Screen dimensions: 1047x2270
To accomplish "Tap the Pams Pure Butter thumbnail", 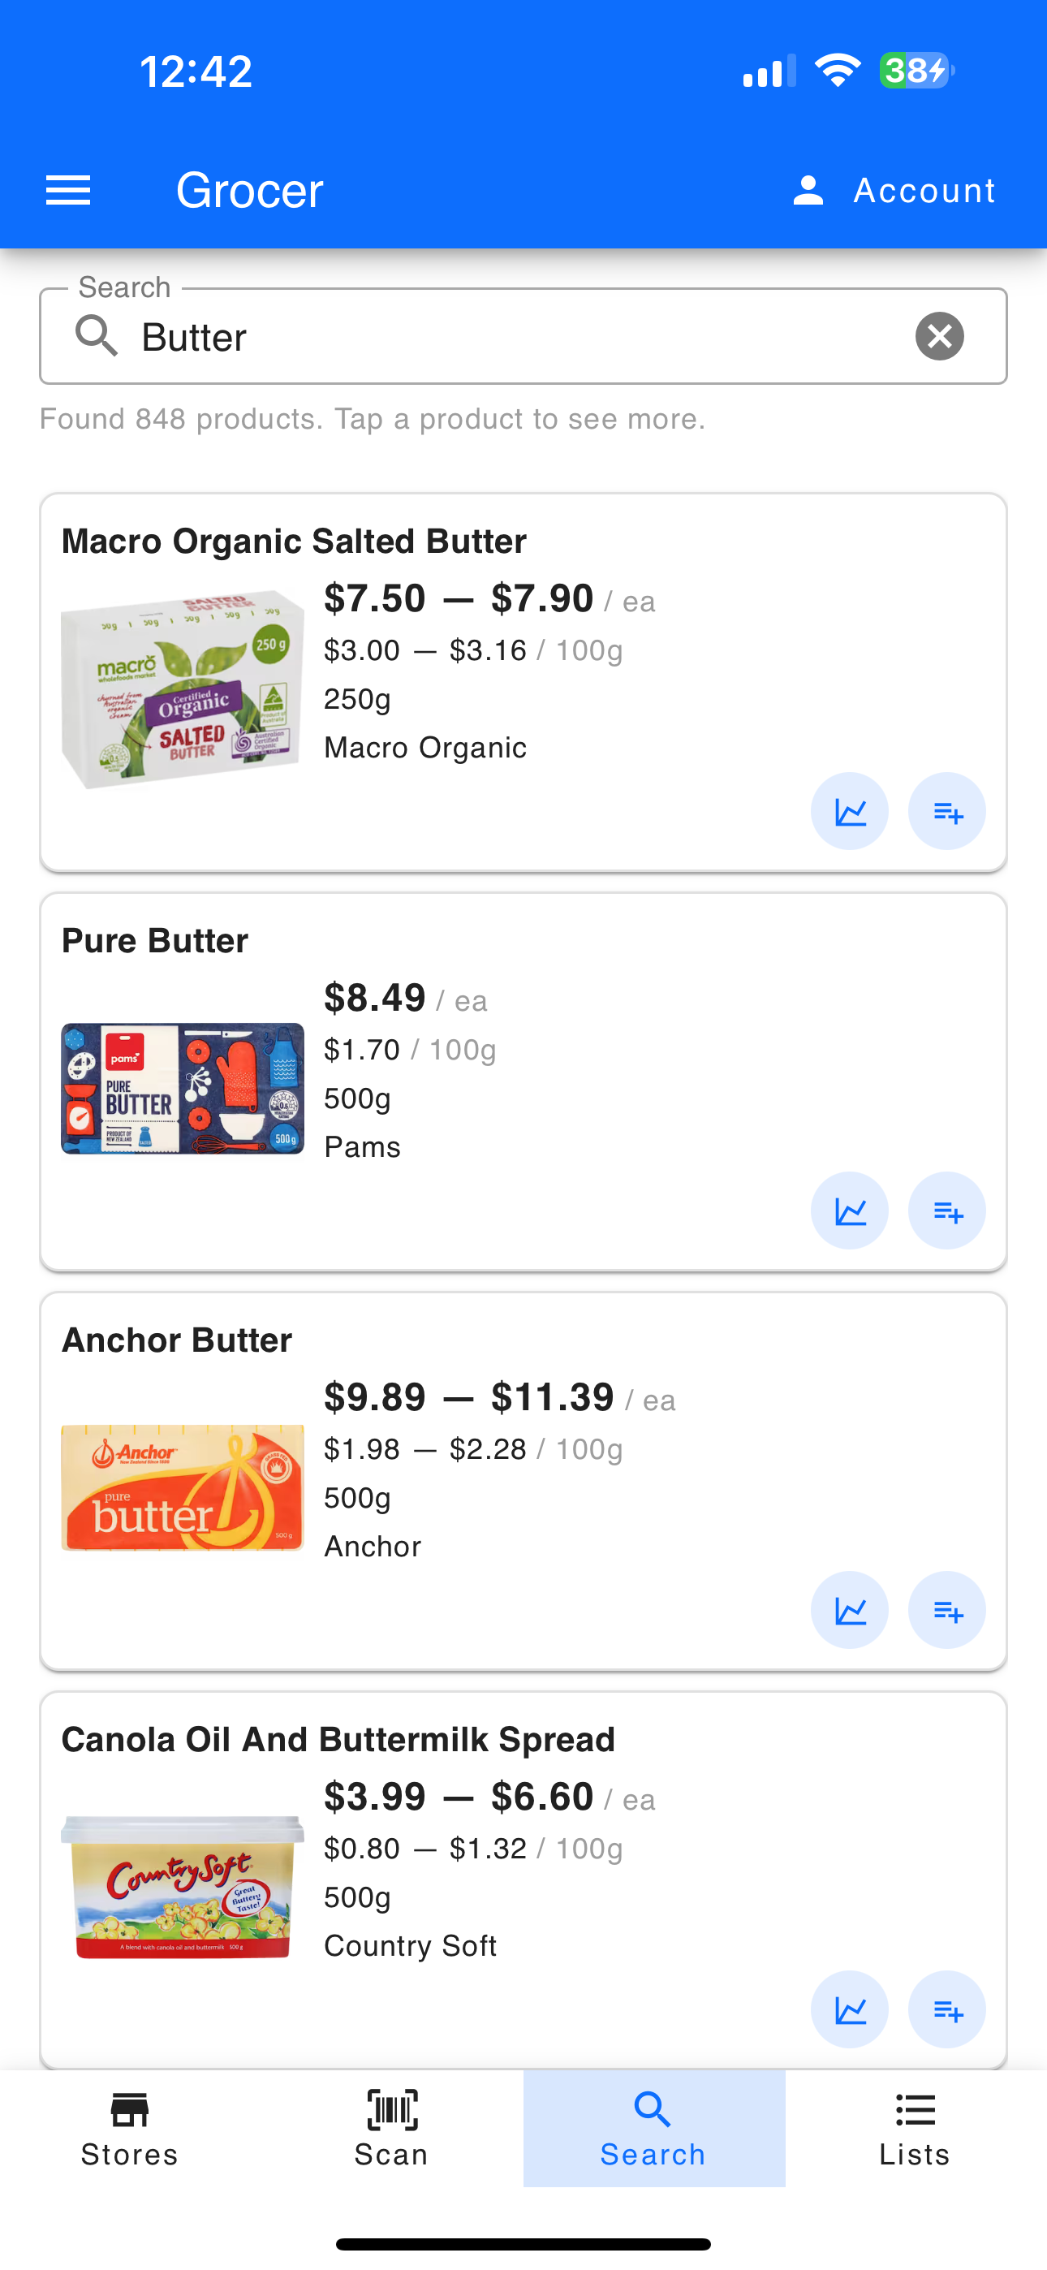I will [x=183, y=1088].
